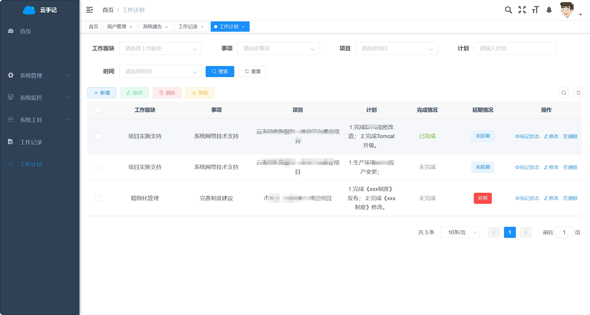Open 工作计划 in sidebar

click(40, 164)
